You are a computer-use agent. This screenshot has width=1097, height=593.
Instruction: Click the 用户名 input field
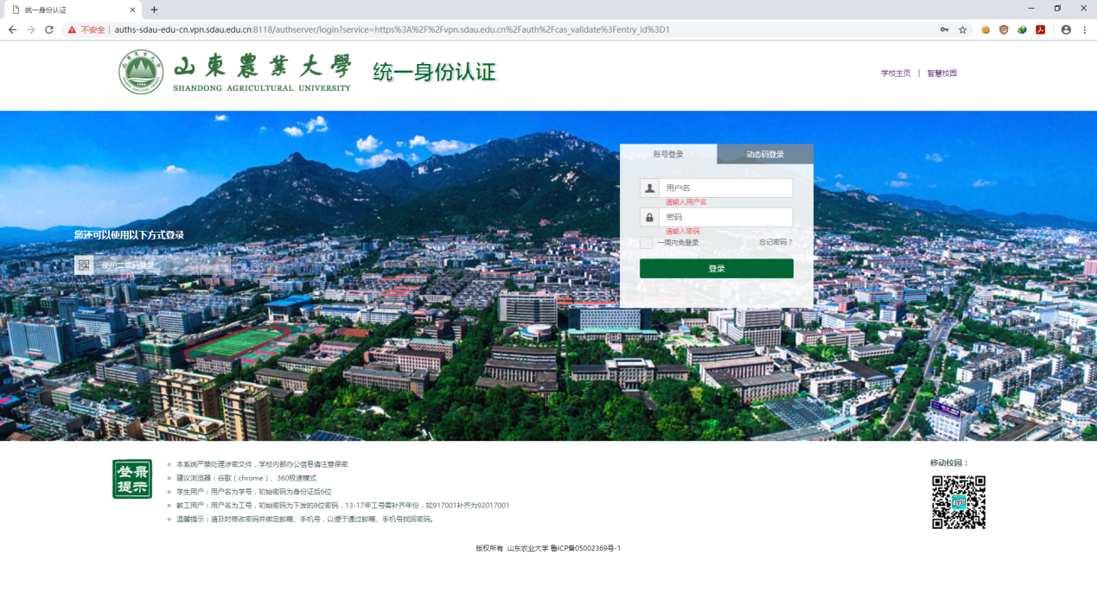click(x=724, y=188)
